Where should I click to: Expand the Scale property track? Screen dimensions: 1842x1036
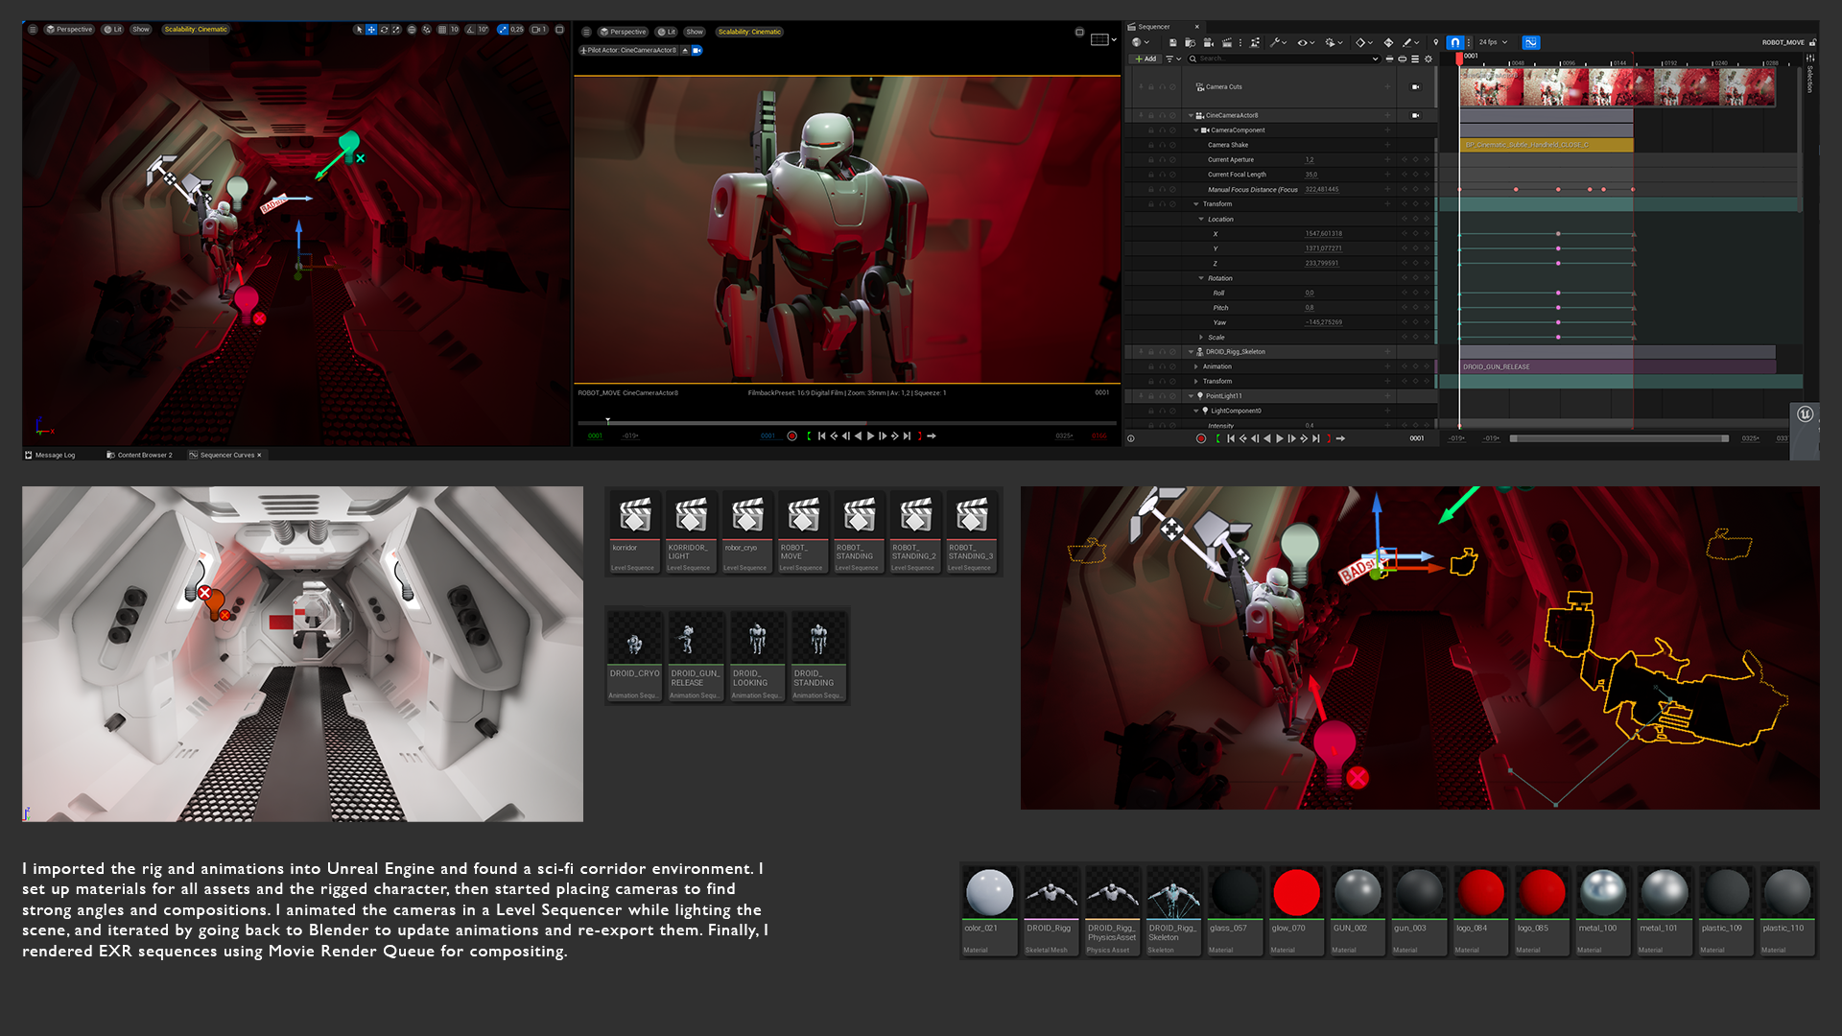[1201, 338]
